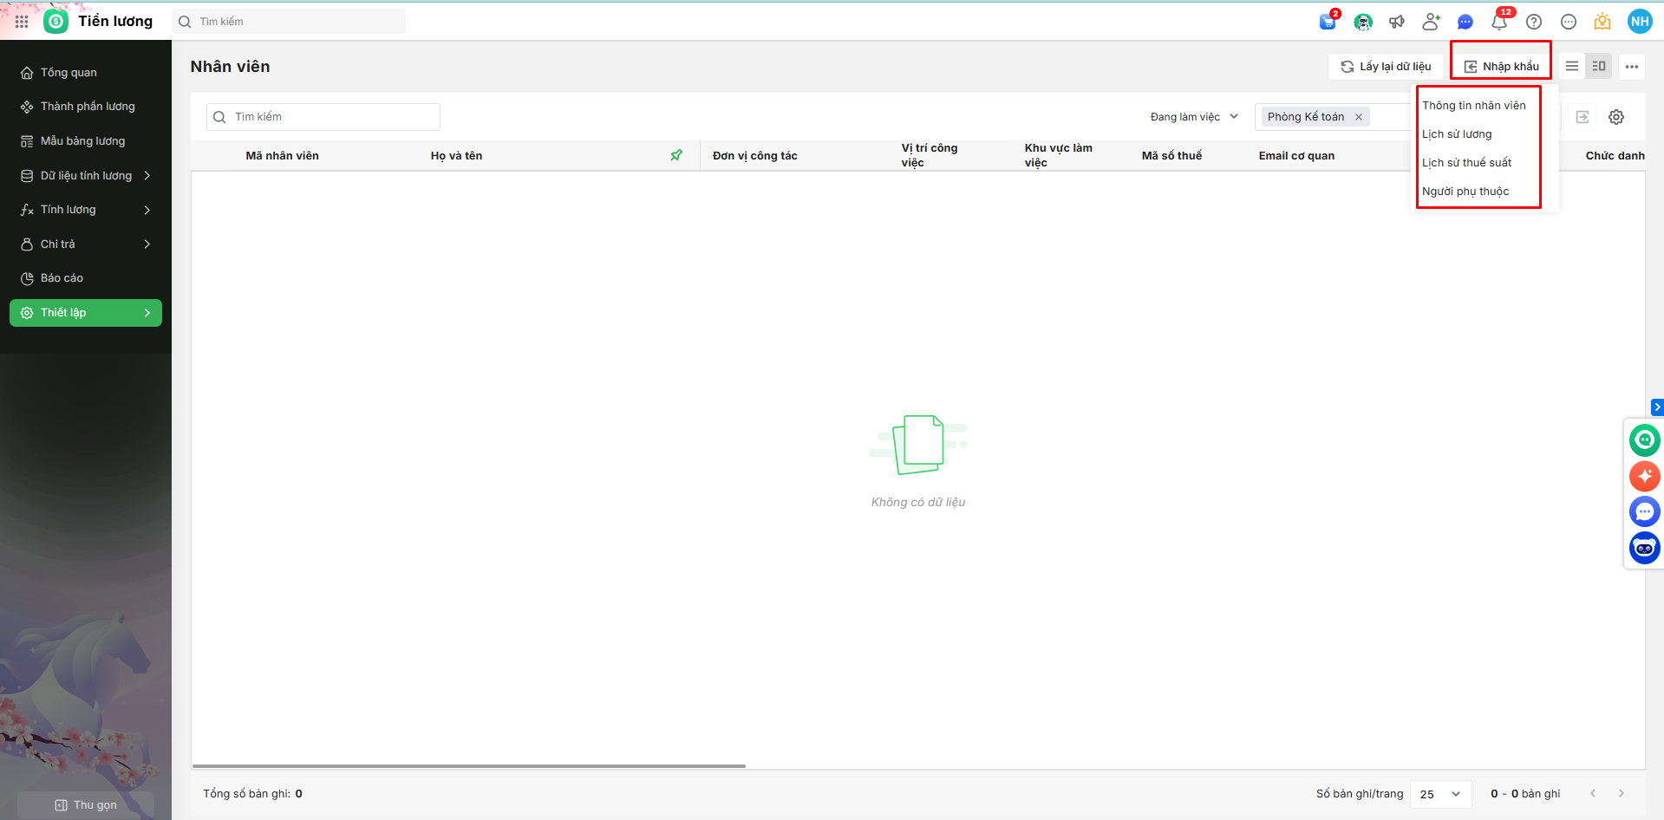Open the blue chat bubble in header
The image size is (1664, 820).
click(x=1465, y=22)
